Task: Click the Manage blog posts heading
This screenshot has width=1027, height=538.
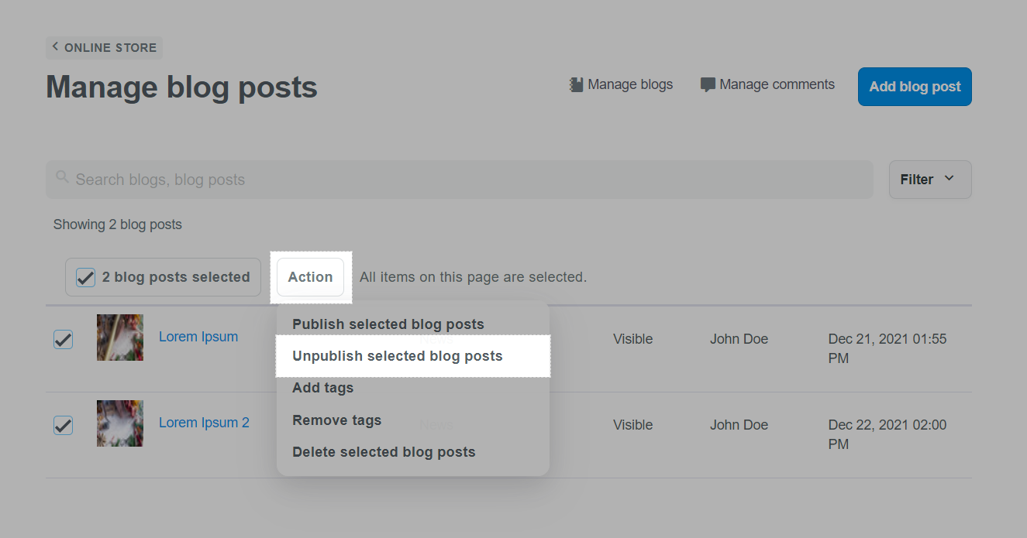Action: tap(182, 87)
